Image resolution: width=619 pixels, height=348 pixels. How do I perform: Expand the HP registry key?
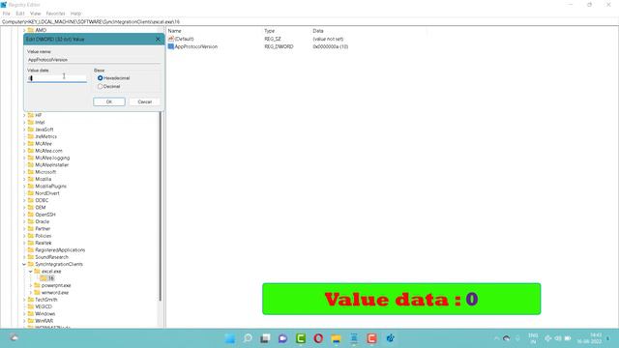point(24,115)
